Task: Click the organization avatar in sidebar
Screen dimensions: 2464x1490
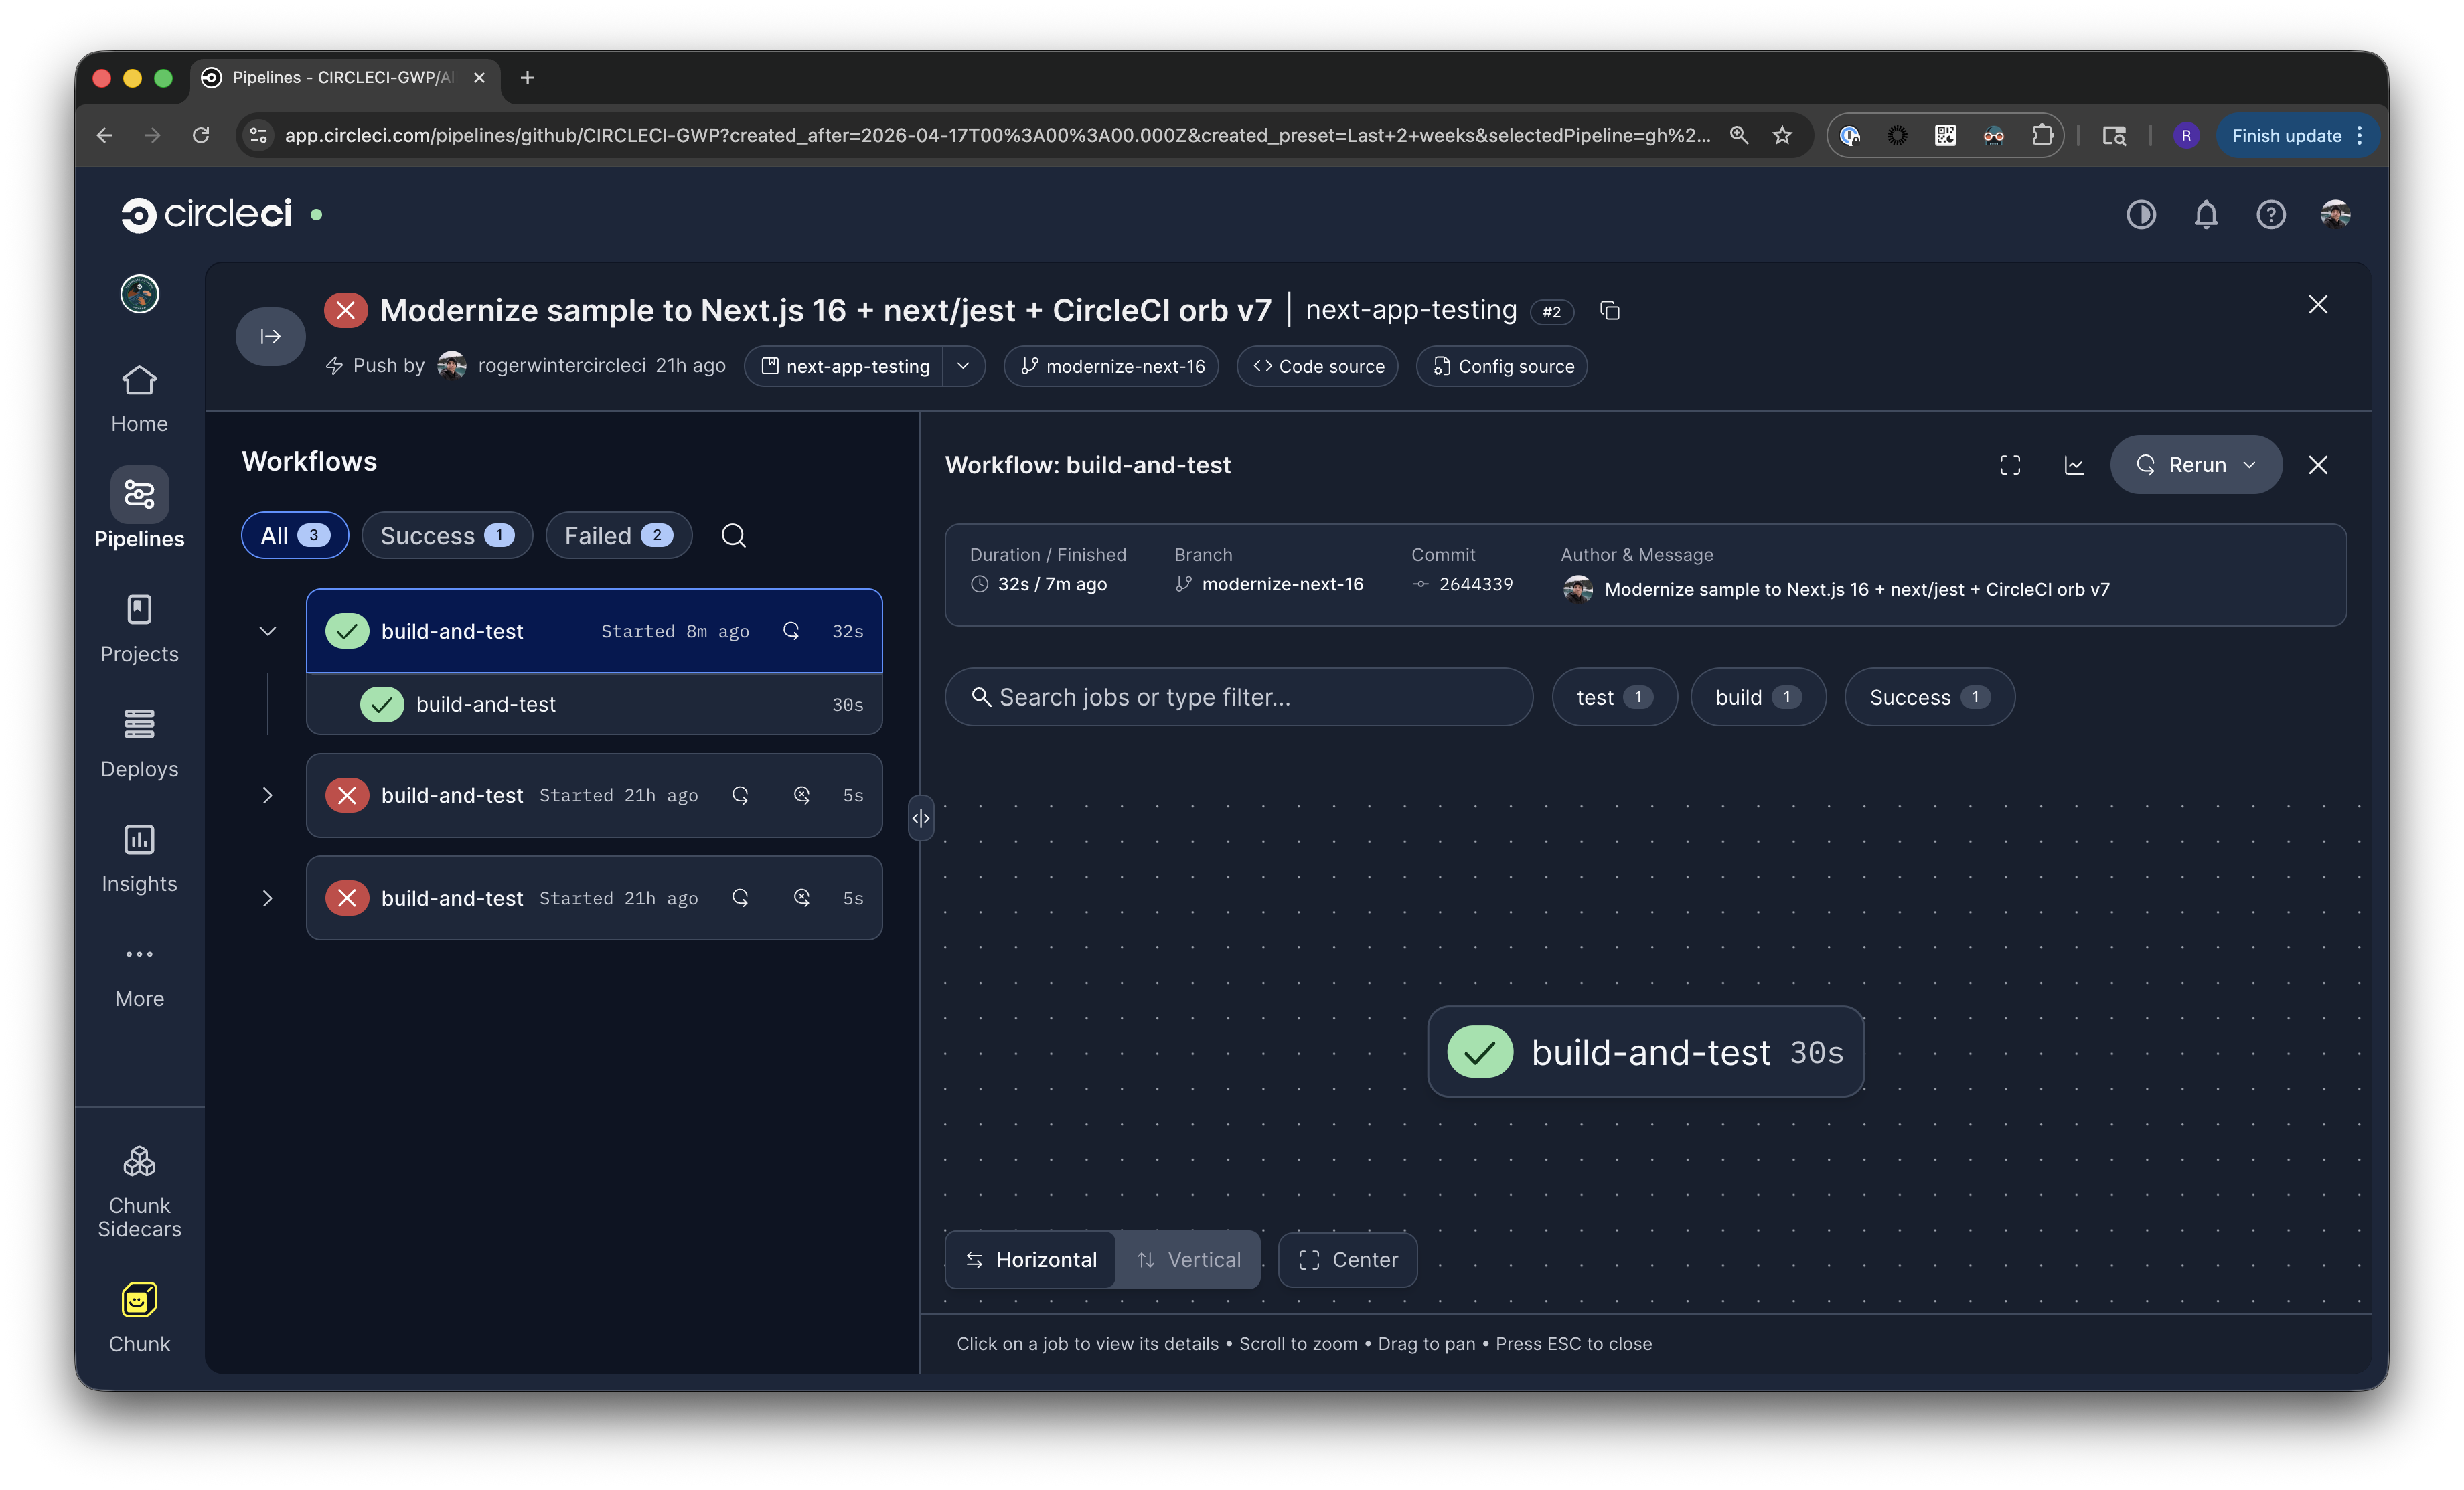Action: (x=139, y=294)
